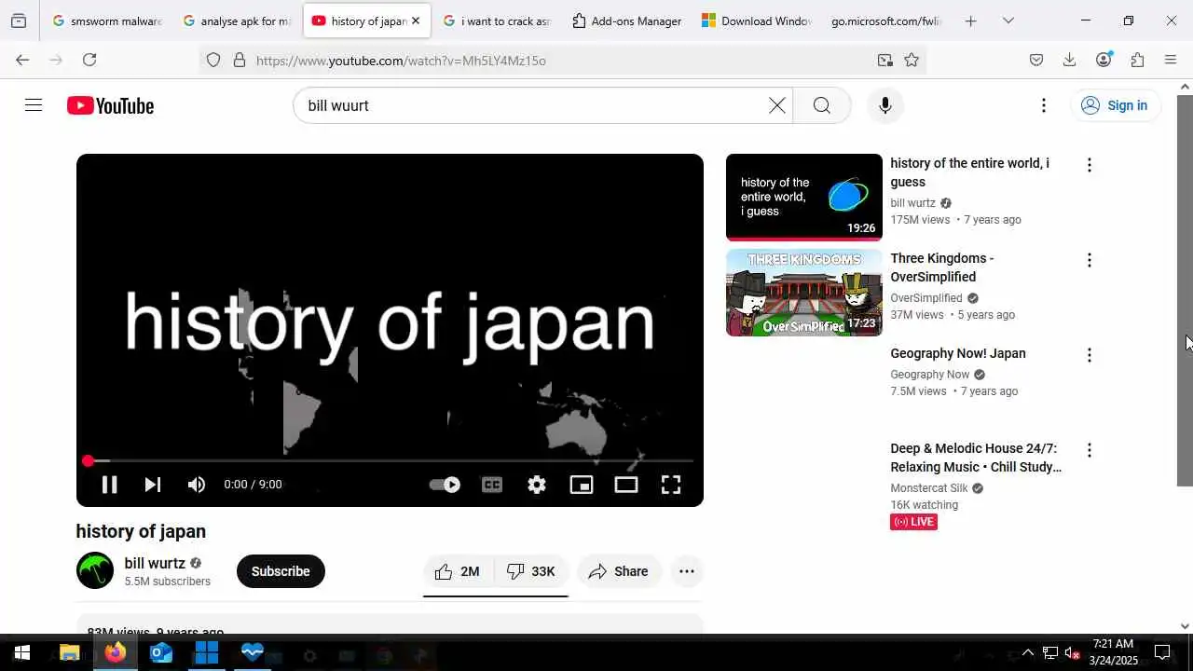Open Three Kingdoms OverSimplified thumbnail

click(804, 293)
